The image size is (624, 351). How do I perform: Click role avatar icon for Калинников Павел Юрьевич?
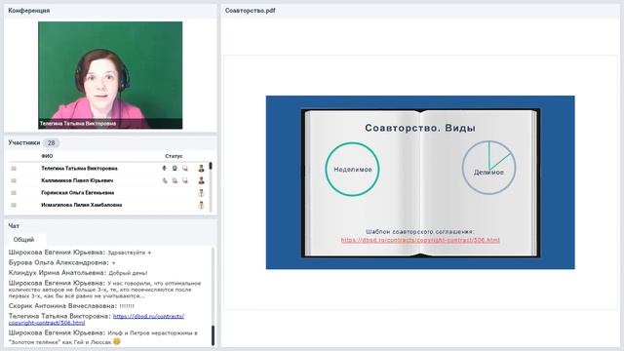tap(202, 180)
